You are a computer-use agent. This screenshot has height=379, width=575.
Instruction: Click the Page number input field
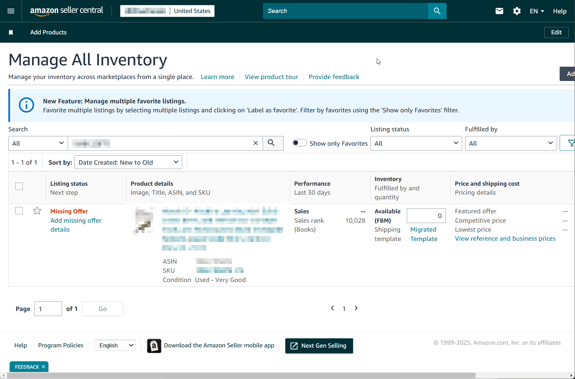(48, 309)
